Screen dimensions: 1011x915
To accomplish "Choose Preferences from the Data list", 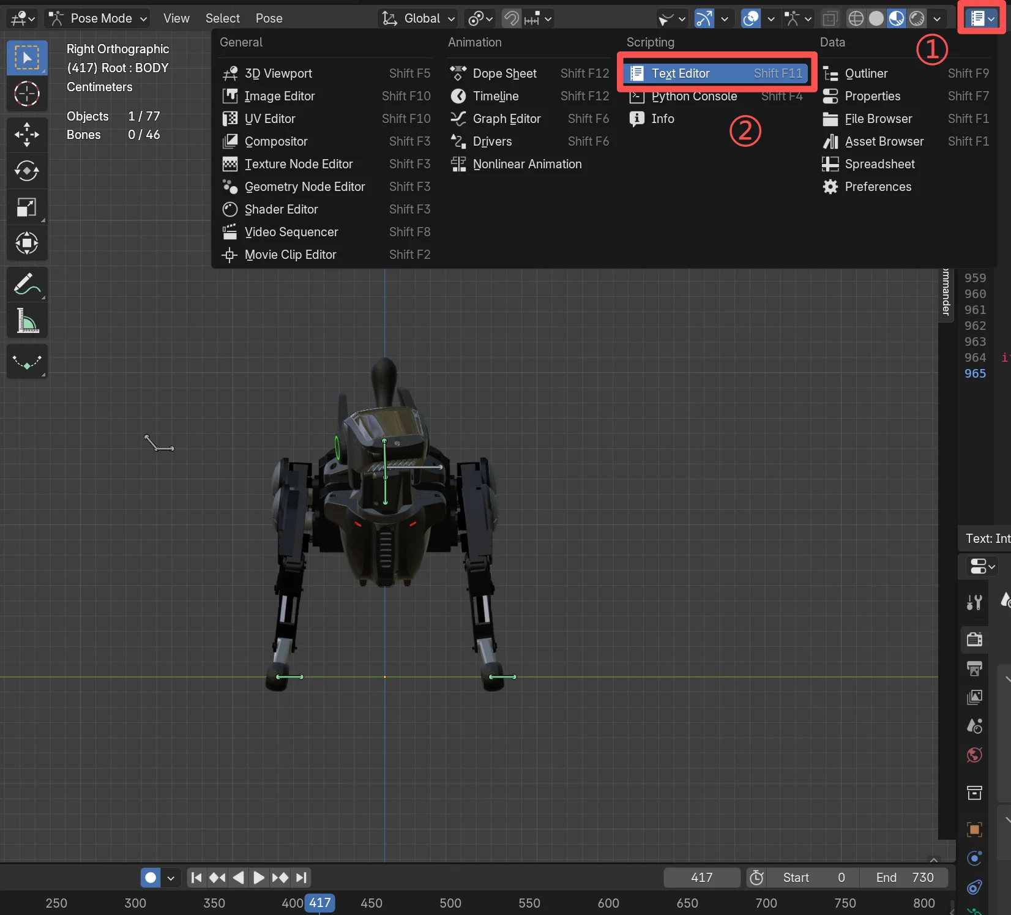I will coord(906,187).
